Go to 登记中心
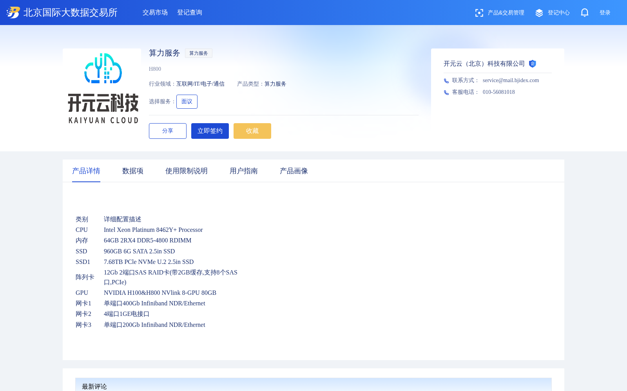Image resolution: width=627 pixels, height=391 pixels. (x=559, y=13)
